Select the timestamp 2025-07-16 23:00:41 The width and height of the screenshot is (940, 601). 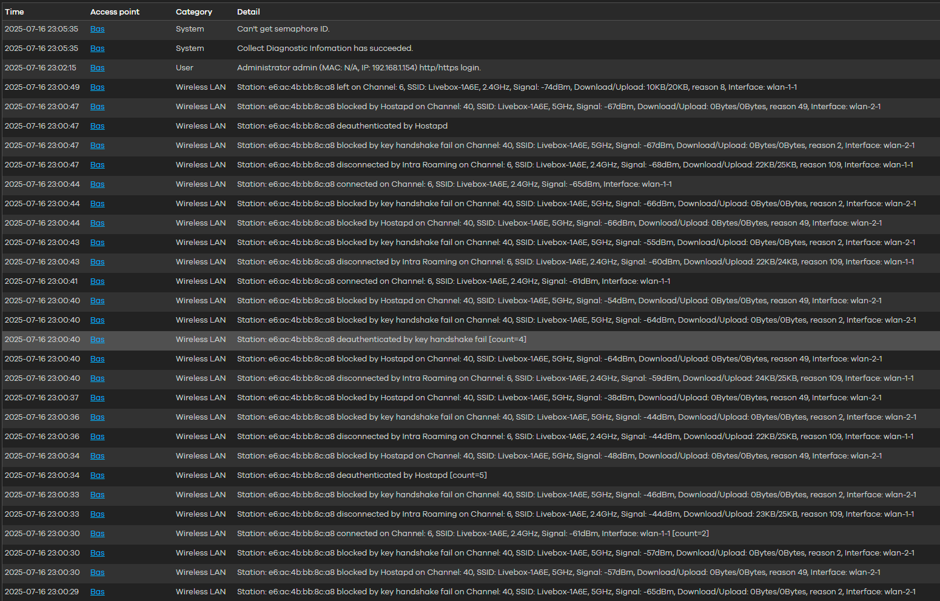click(x=41, y=281)
